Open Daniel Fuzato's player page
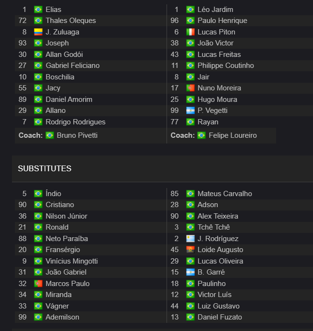The height and width of the screenshot is (331, 313). tap(220, 317)
